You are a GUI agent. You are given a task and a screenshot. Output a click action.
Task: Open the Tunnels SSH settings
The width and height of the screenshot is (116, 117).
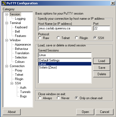pyautogui.click(x=25, y=92)
